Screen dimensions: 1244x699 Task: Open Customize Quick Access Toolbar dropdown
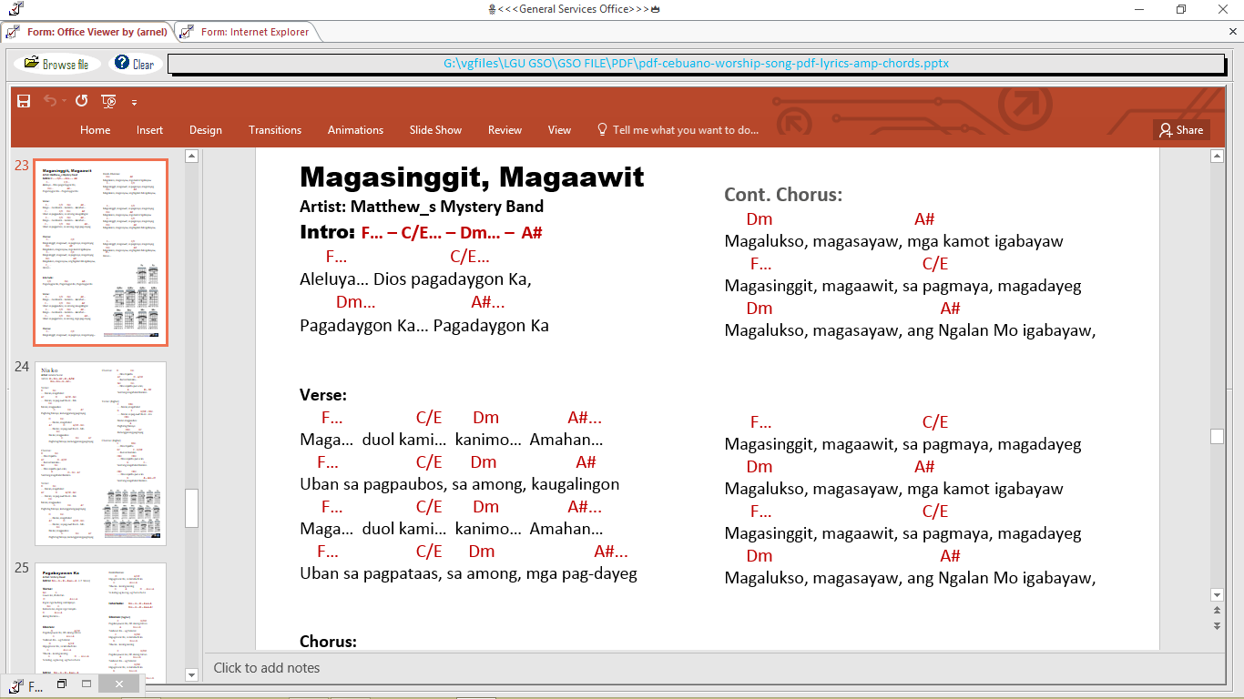point(134,102)
